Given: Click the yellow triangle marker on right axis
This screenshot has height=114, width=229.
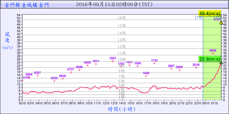Looking at the screenshot, I should click(x=221, y=23).
